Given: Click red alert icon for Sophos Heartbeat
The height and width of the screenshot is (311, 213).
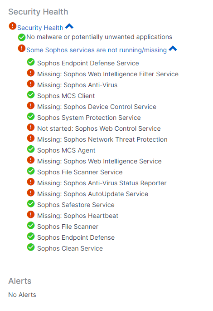Looking at the screenshot, I should pos(31,214).
